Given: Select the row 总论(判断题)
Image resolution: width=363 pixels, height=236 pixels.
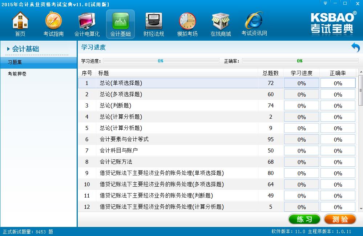Looking at the screenshot, I should click(x=115, y=106).
